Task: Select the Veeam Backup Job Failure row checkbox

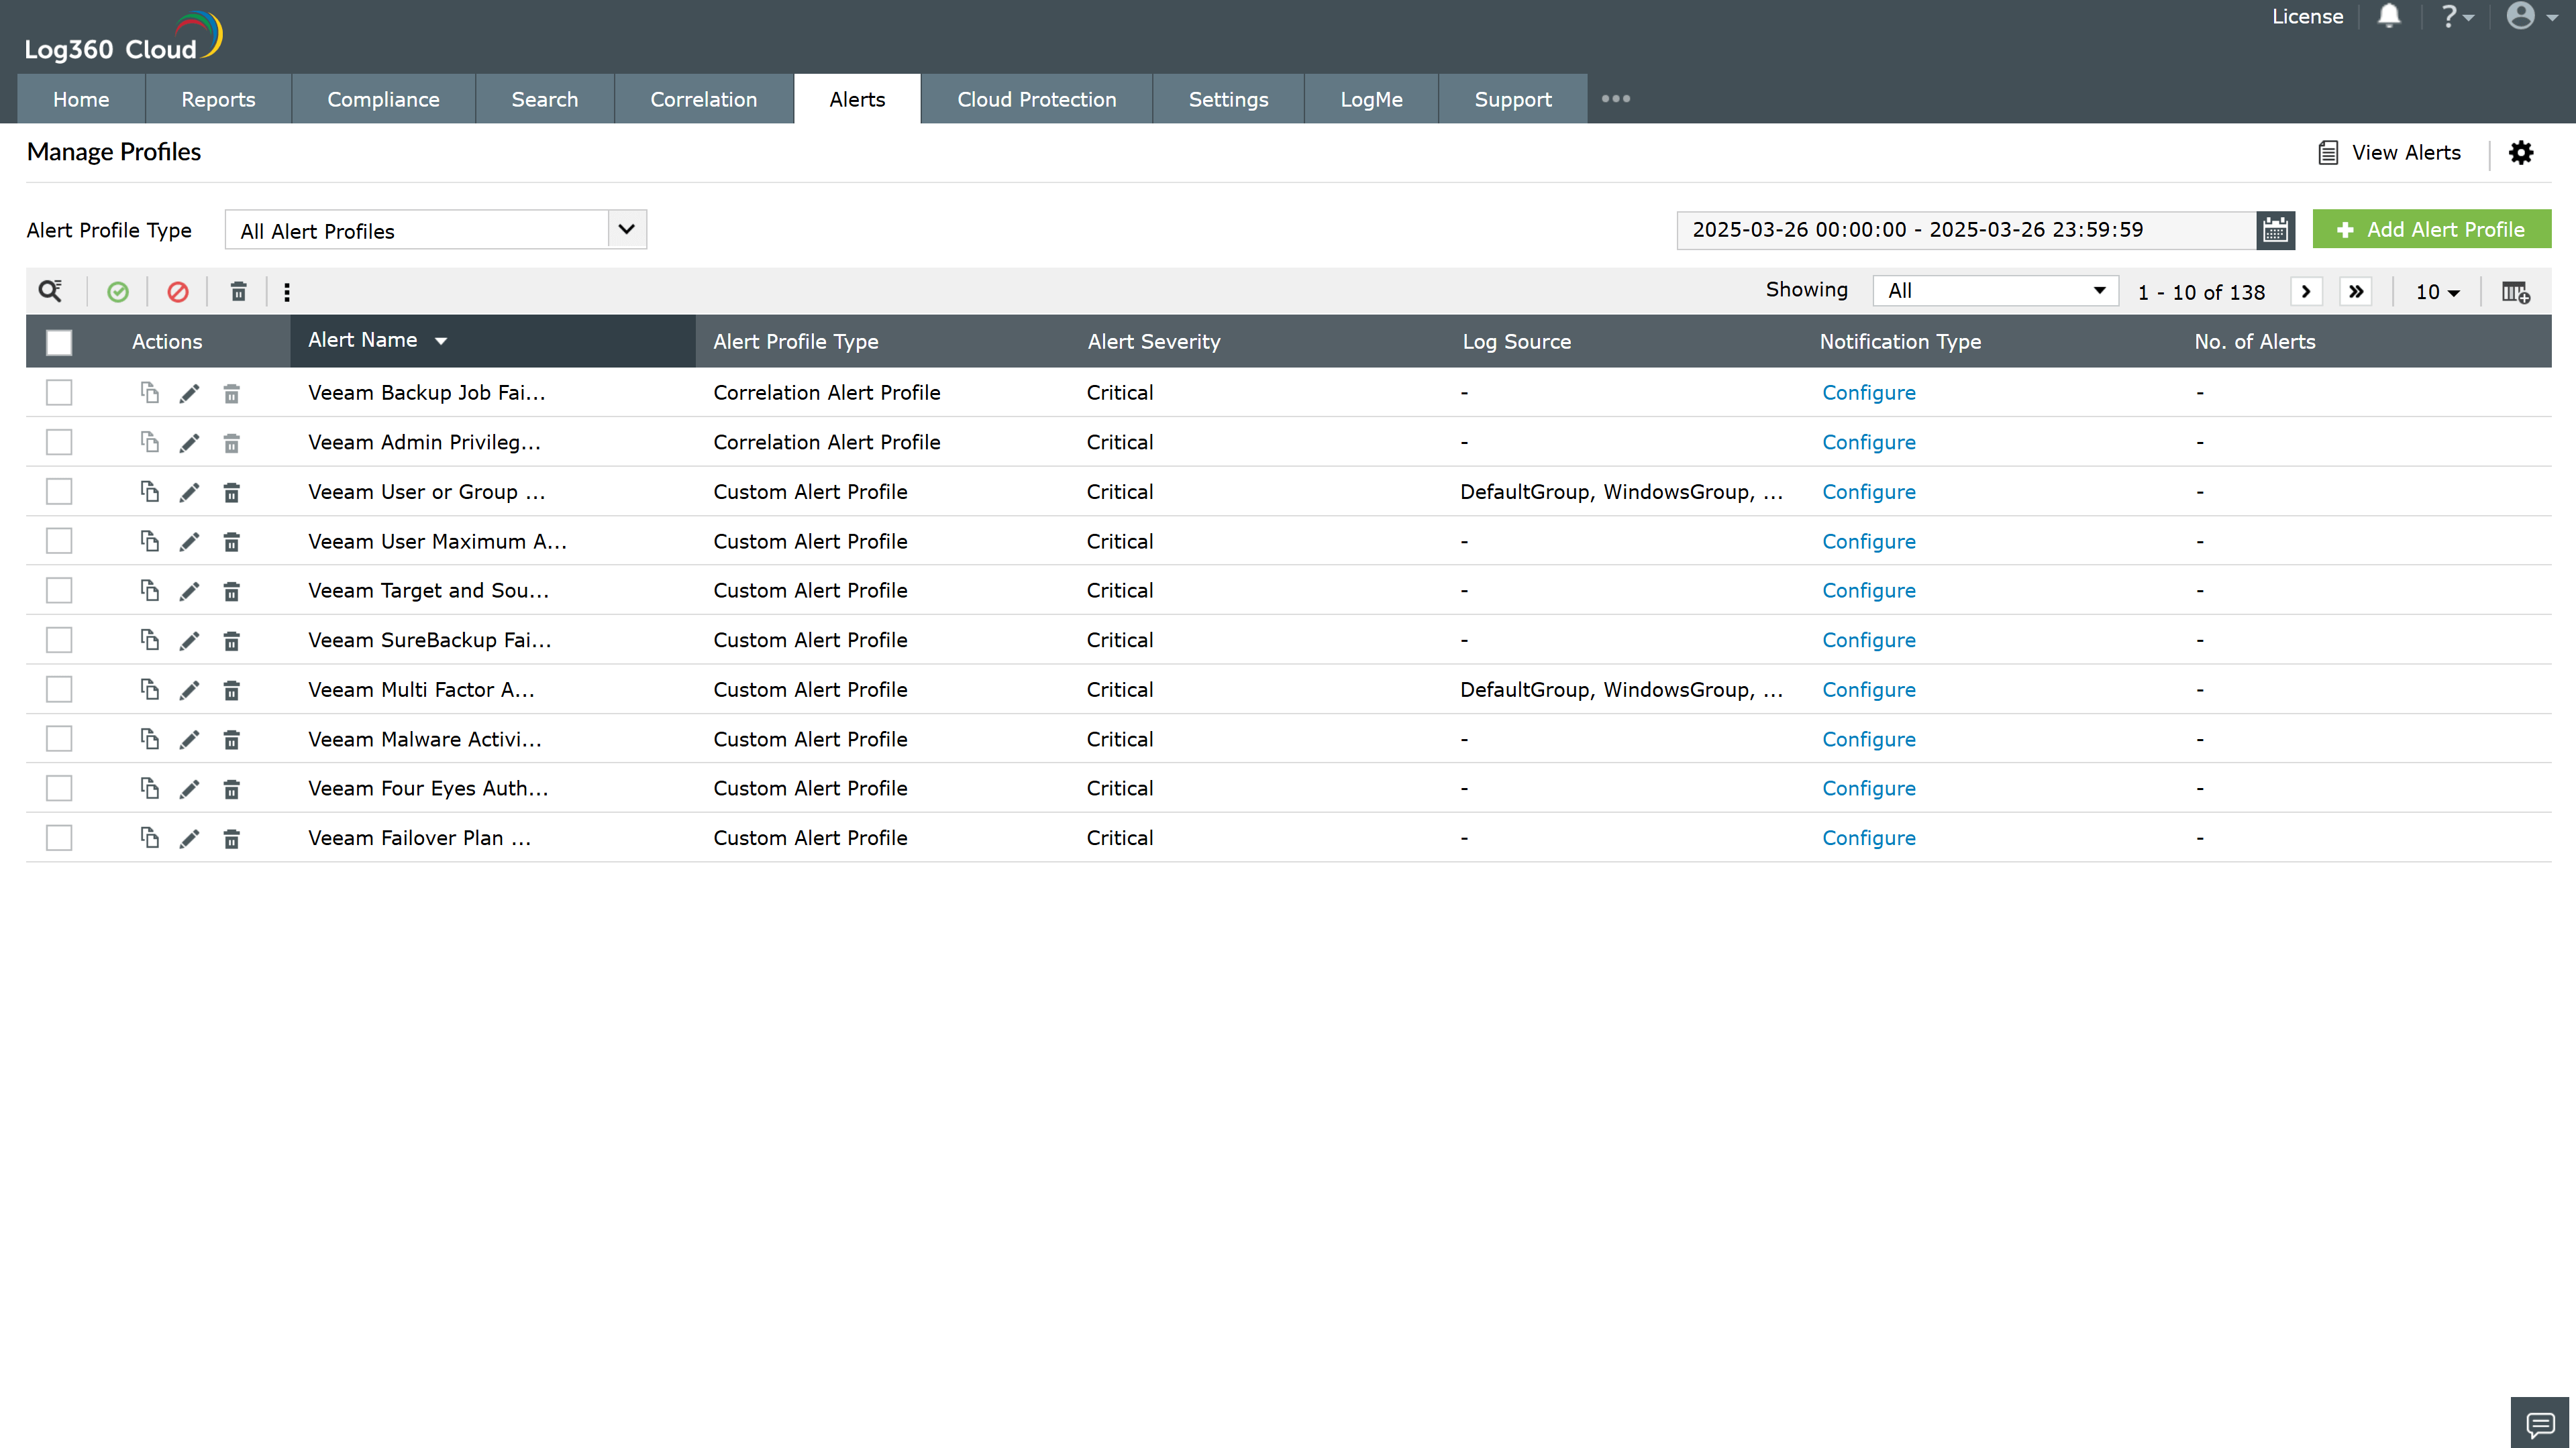Action: 59,393
